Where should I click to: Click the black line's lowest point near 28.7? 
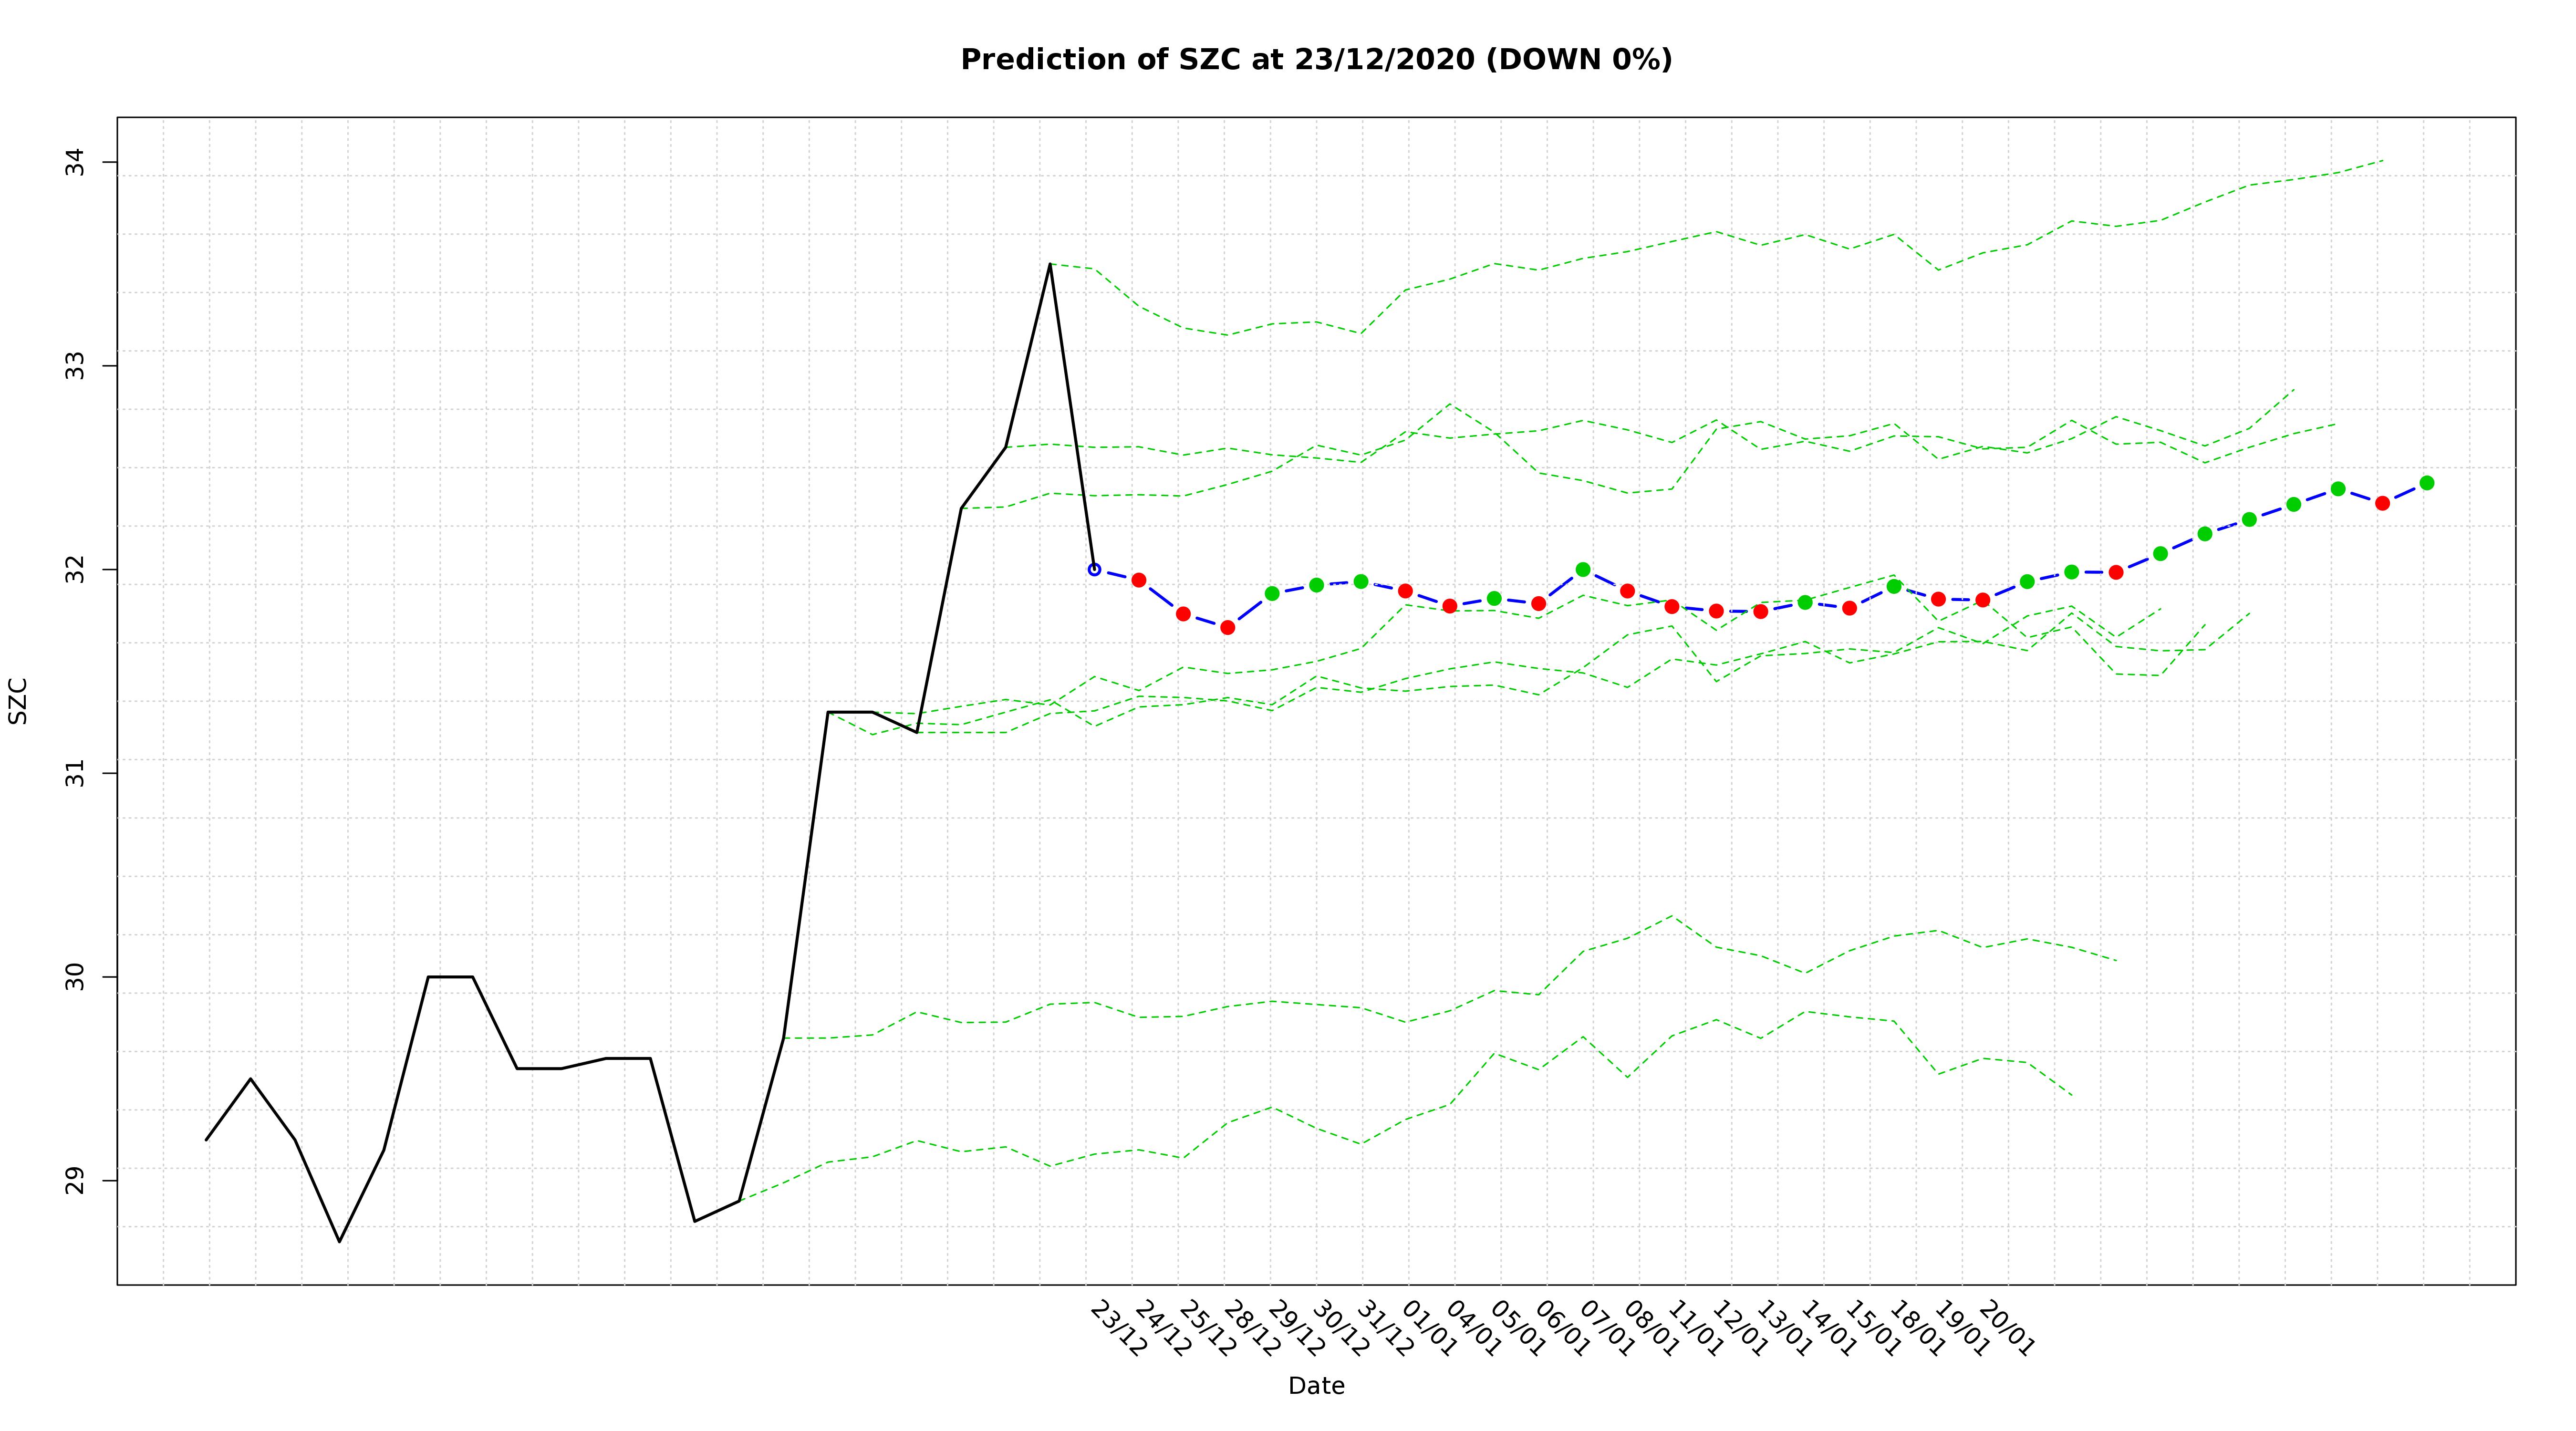(x=339, y=1241)
